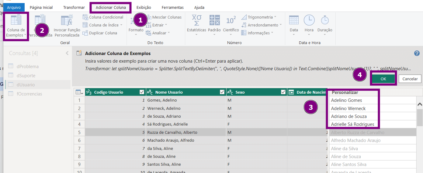Expand the Coluna de Exemplos dropdown arrow
Viewport: 423px width, 173px height.
pos(25,35)
